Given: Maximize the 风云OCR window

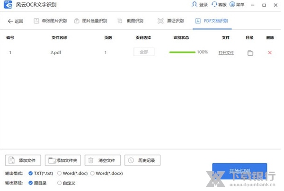Looking at the screenshot, I should 264,5.
